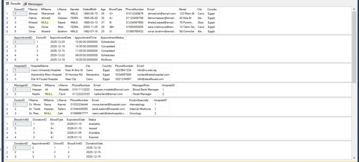Select the AppointmentStatus column header

pos(112,38)
